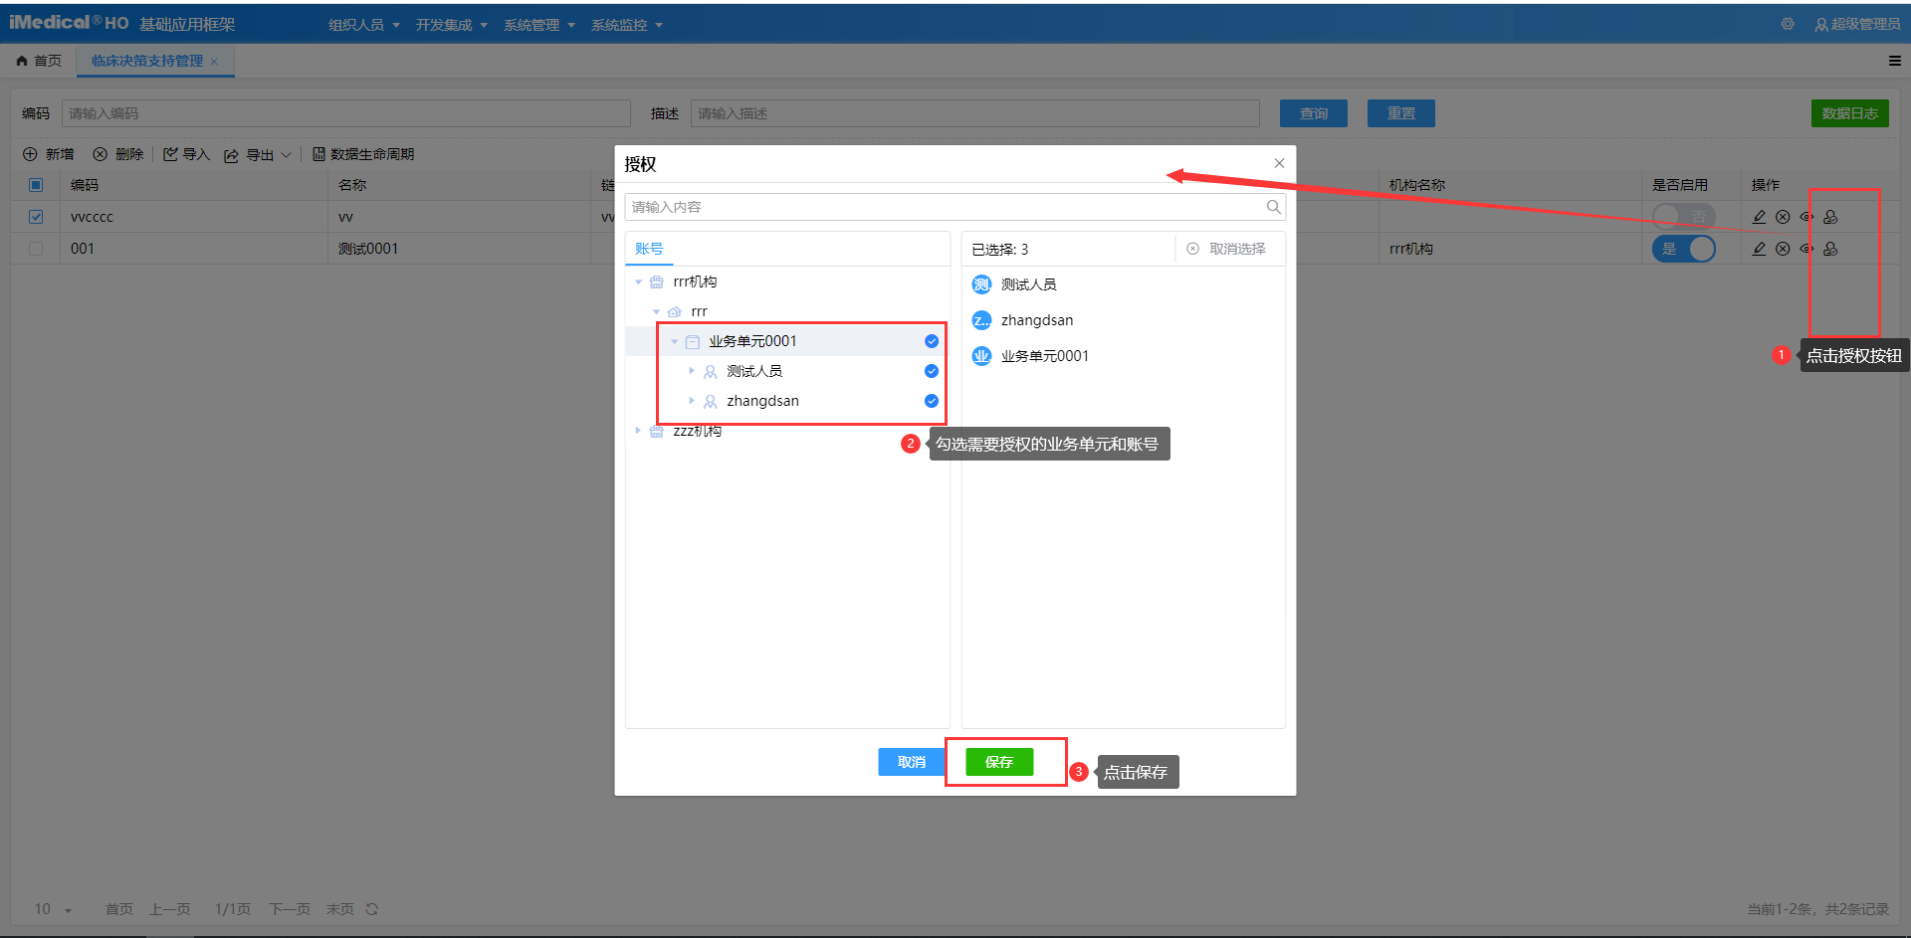
Task: Click the 超级管理员 user icon
Action: (x=1821, y=24)
